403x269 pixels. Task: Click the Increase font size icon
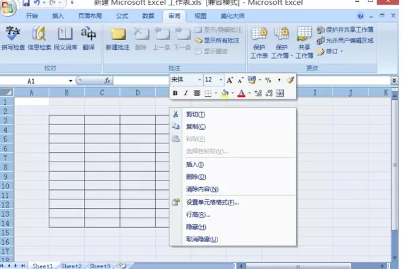(230, 80)
